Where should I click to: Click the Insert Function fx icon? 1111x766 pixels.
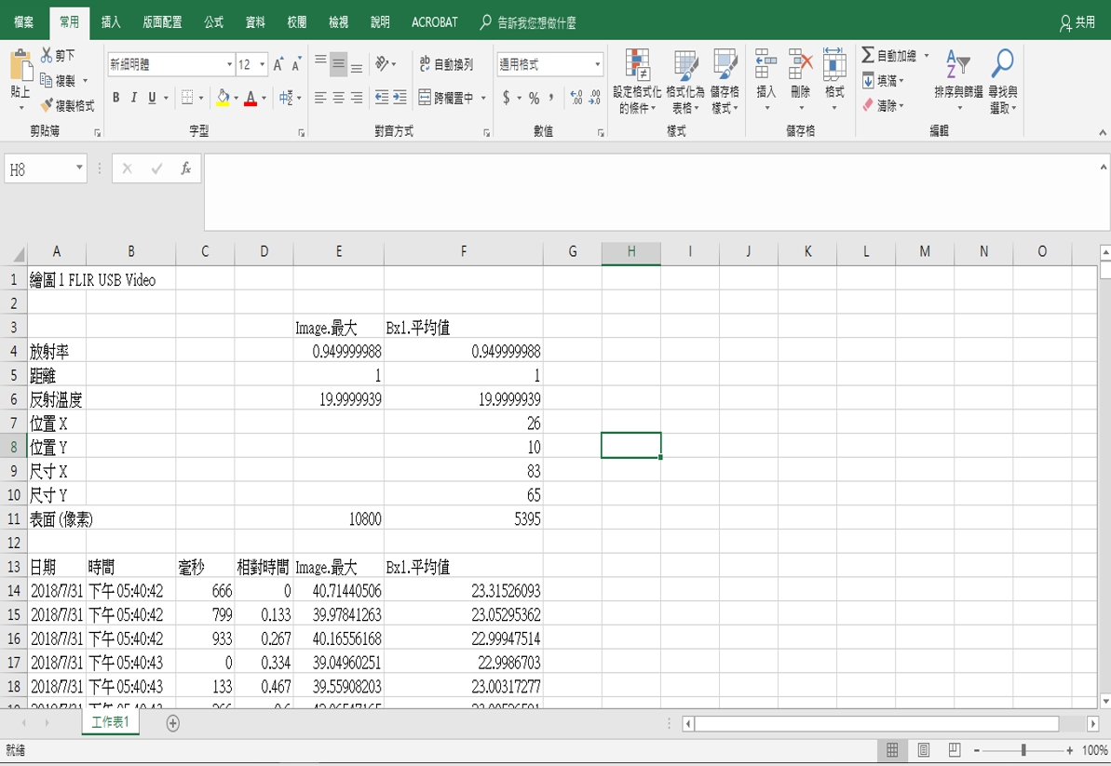pyautogui.click(x=186, y=168)
